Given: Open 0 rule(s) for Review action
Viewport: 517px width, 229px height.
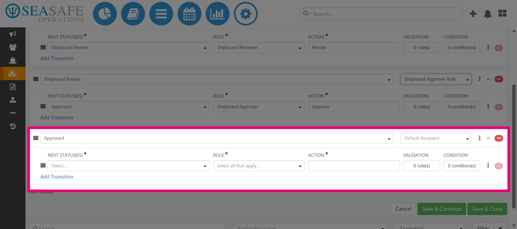Looking at the screenshot, I should point(421,47).
